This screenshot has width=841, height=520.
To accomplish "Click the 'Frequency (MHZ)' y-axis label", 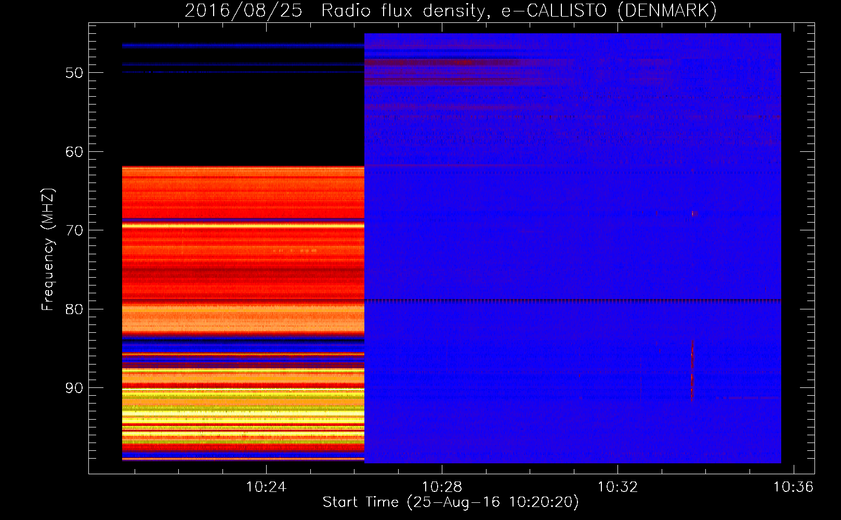I will pos(48,250).
